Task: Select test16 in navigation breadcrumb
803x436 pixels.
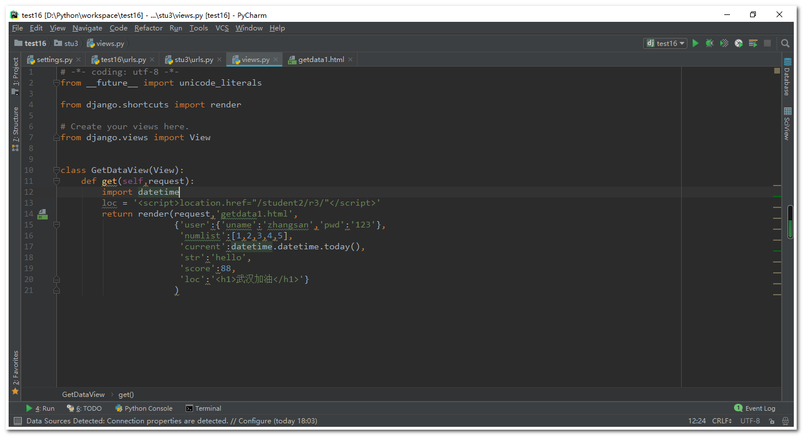Action: (30, 43)
